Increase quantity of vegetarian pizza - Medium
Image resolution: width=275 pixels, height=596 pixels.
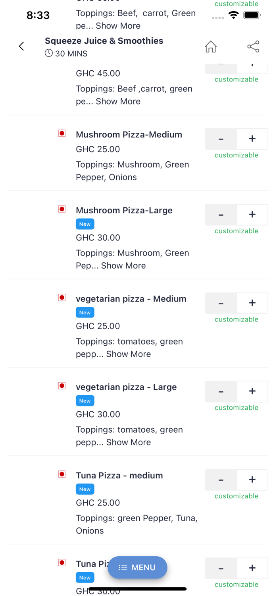pyautogui.click(x=252, y=303)
